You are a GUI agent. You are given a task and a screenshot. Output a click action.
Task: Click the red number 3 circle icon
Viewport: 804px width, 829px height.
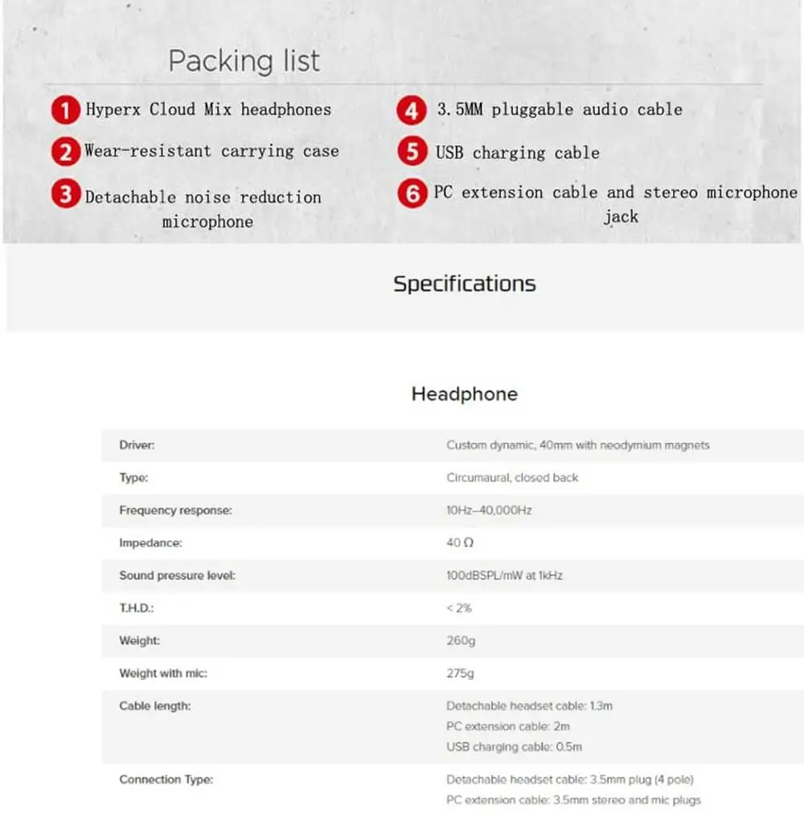click(66, 194)
